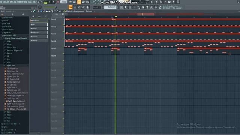Select the Delete tool in the playlist toolbar
Image resolution: width=240 pixels, height=135 pixels.
pos(44,12)
